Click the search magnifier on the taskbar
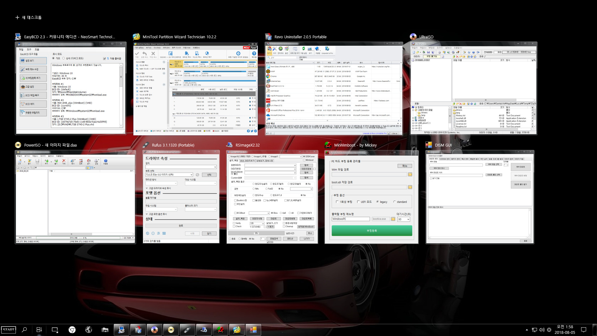The image size is (597, 336). click(x=24, y=330)
